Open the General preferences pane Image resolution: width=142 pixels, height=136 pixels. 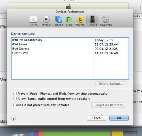point(33,21)
